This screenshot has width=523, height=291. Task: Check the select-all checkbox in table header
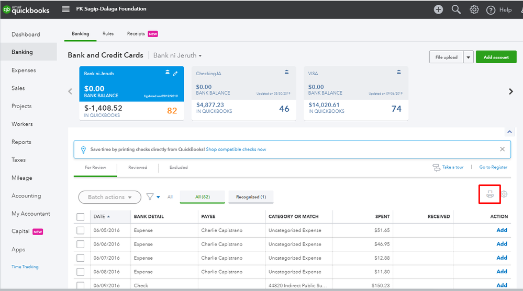pyautogui.click(x=81, y=216)
